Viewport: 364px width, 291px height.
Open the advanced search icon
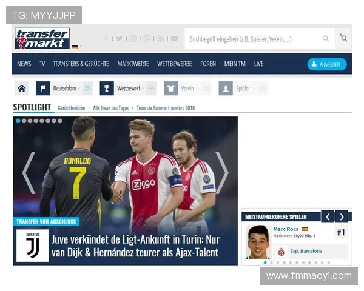point(343,38)
